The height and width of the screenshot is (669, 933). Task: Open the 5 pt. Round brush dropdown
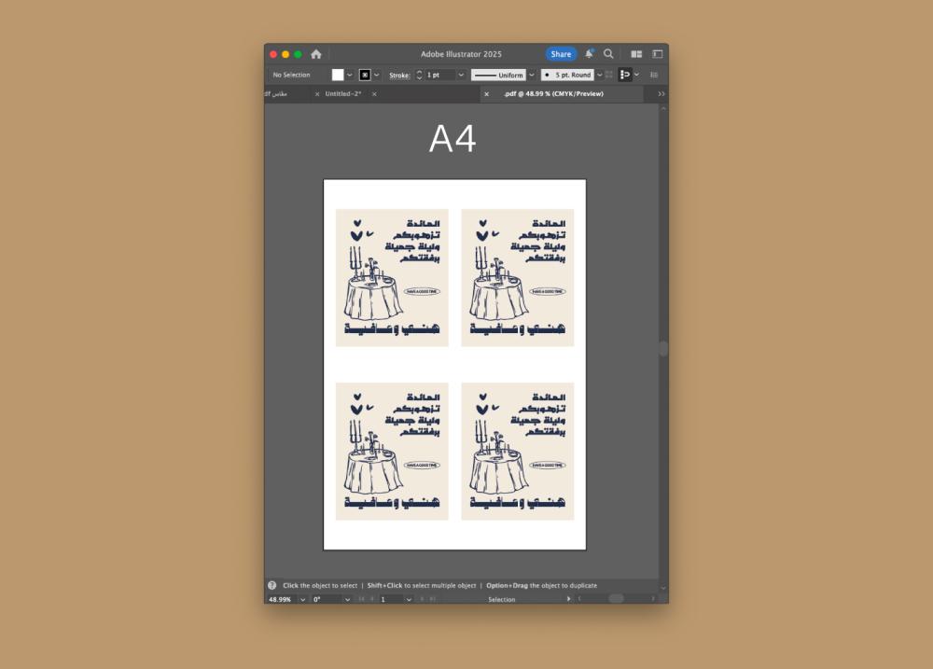pyautogui.click(x=599, y=75)
